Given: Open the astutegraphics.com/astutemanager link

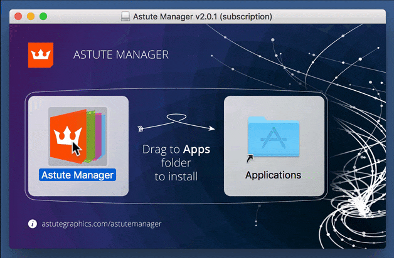Looking at the screenshot, I should coord(101,224).
